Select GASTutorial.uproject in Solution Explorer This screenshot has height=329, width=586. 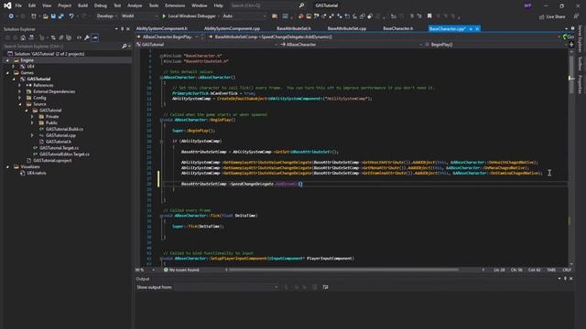tap(52, 161)
